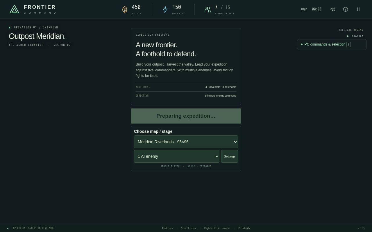Click EXPEDITION SYSTEMS INITIALIZING status
Viewport: 372px width, 232px height.
pos(33,228)
